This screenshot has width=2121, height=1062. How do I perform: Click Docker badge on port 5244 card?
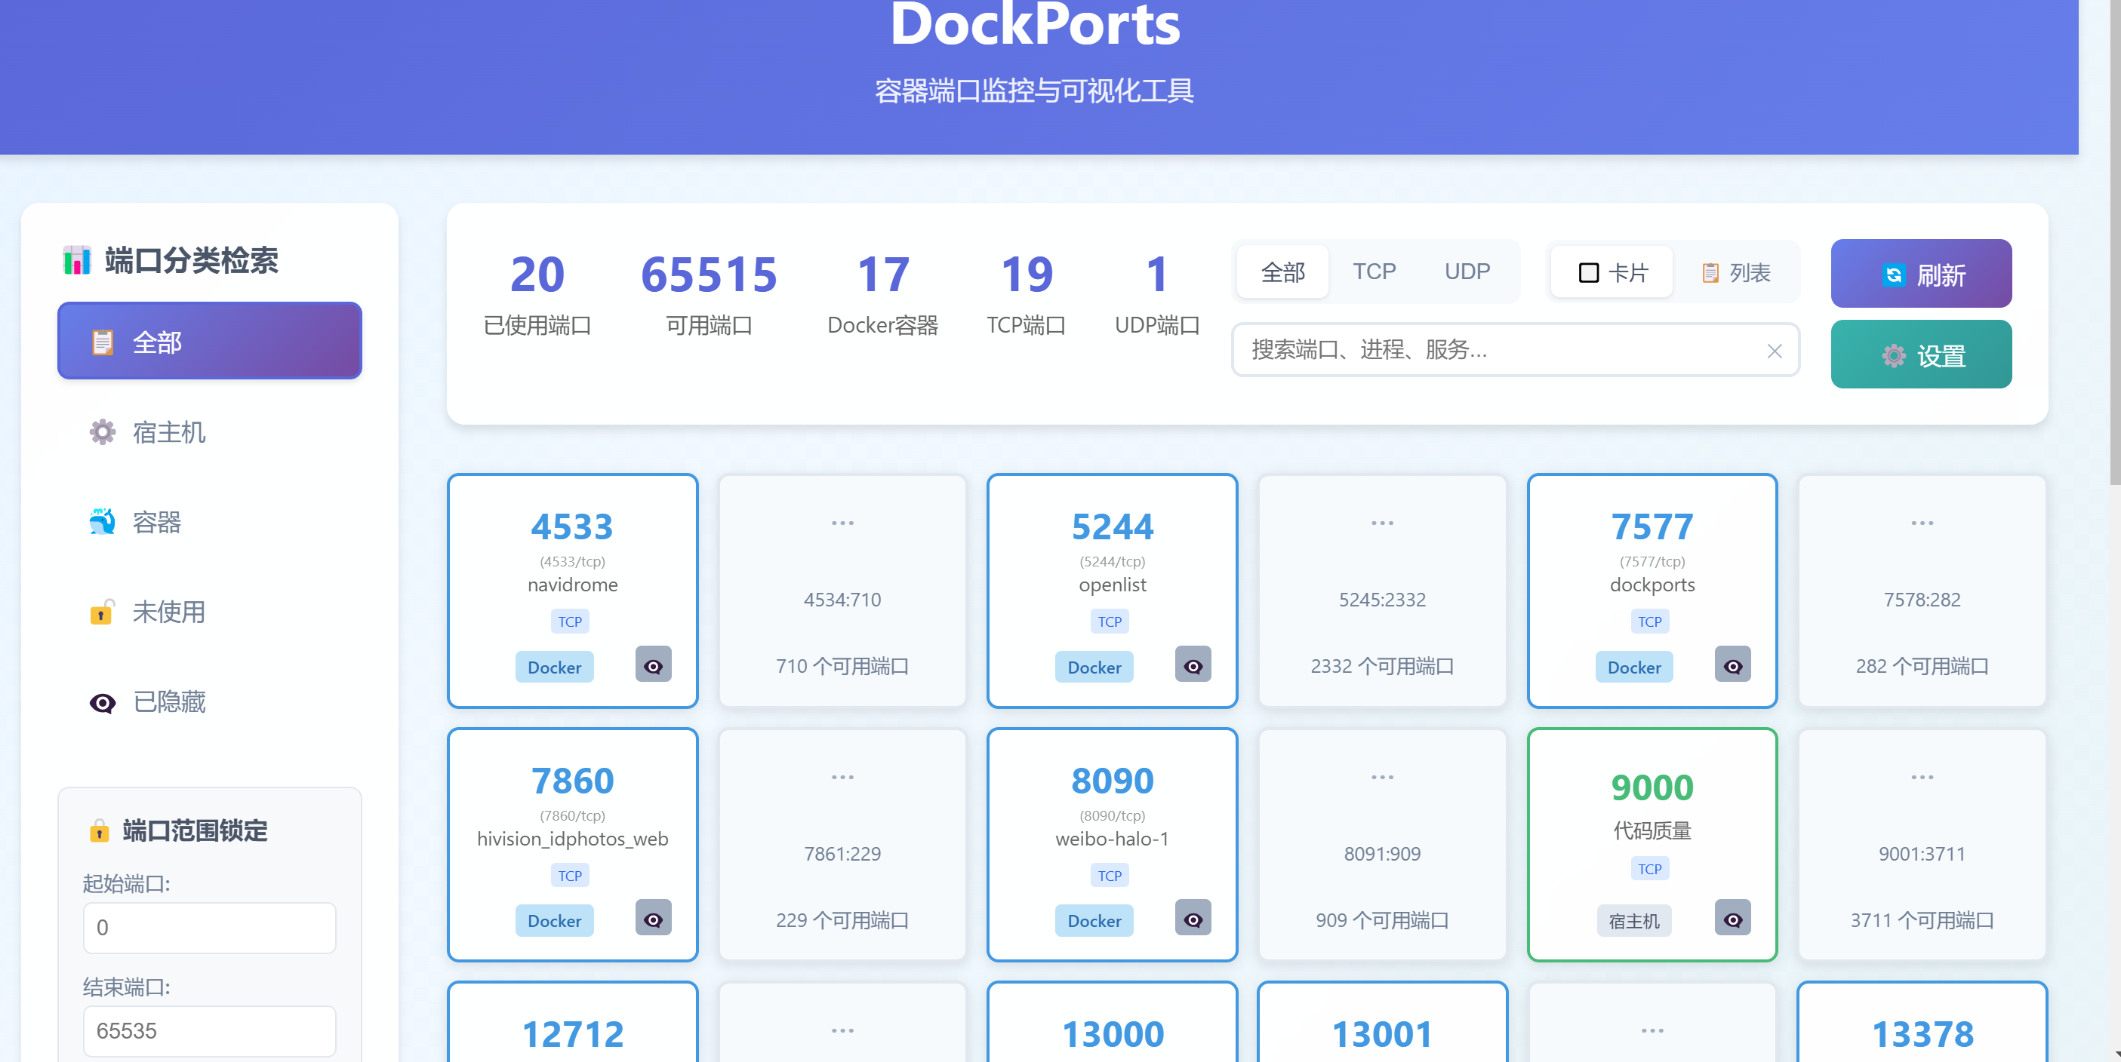[x=1094, y=667]
